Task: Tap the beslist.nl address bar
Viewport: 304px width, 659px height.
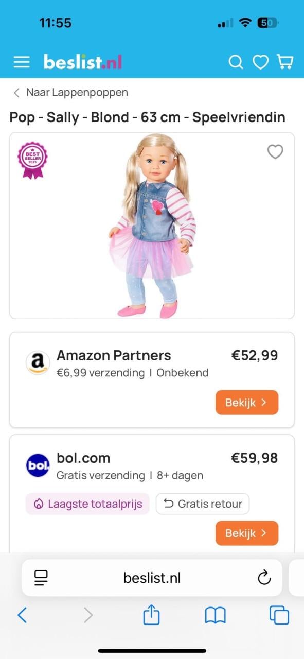Action: 152,578
